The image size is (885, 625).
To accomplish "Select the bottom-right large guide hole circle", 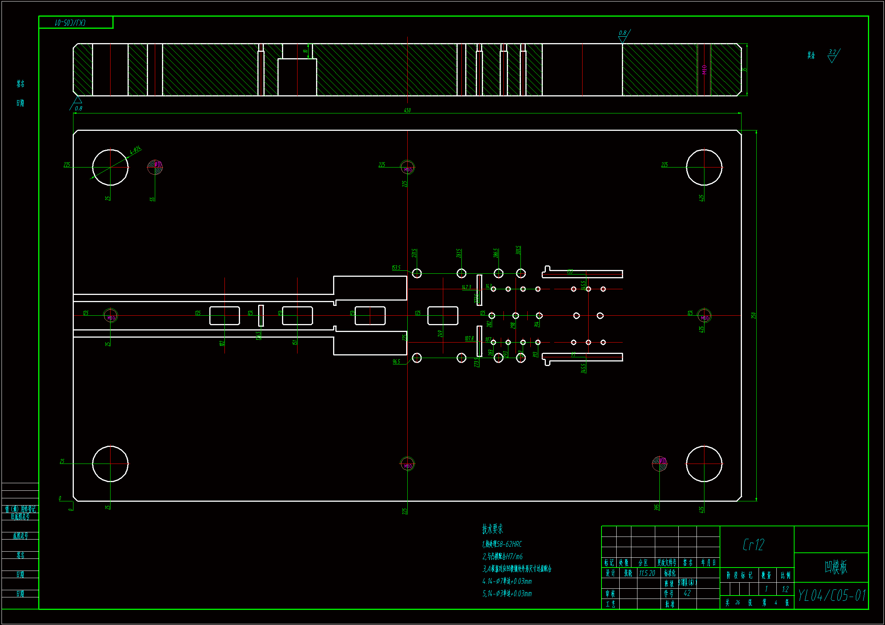I will (x=704, y=464).
